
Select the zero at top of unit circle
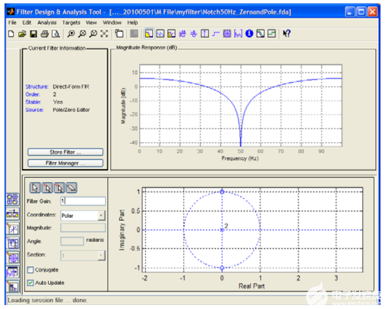pyautogui.click(x=222, y=192)
